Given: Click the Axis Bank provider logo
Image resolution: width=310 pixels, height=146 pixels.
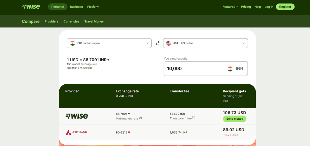Looking at the screenshot, I should pos(76,132).
